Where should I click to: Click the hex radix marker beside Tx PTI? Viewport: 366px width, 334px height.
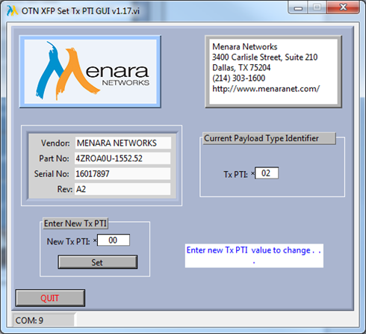point(252,173)
